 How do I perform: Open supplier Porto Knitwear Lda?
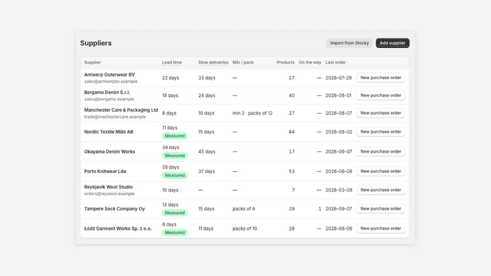point(105,171)
